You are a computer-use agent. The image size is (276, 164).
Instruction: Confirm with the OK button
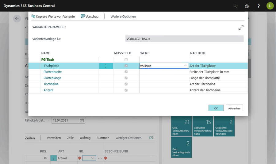pyautogui.click(x=216, y=108)
